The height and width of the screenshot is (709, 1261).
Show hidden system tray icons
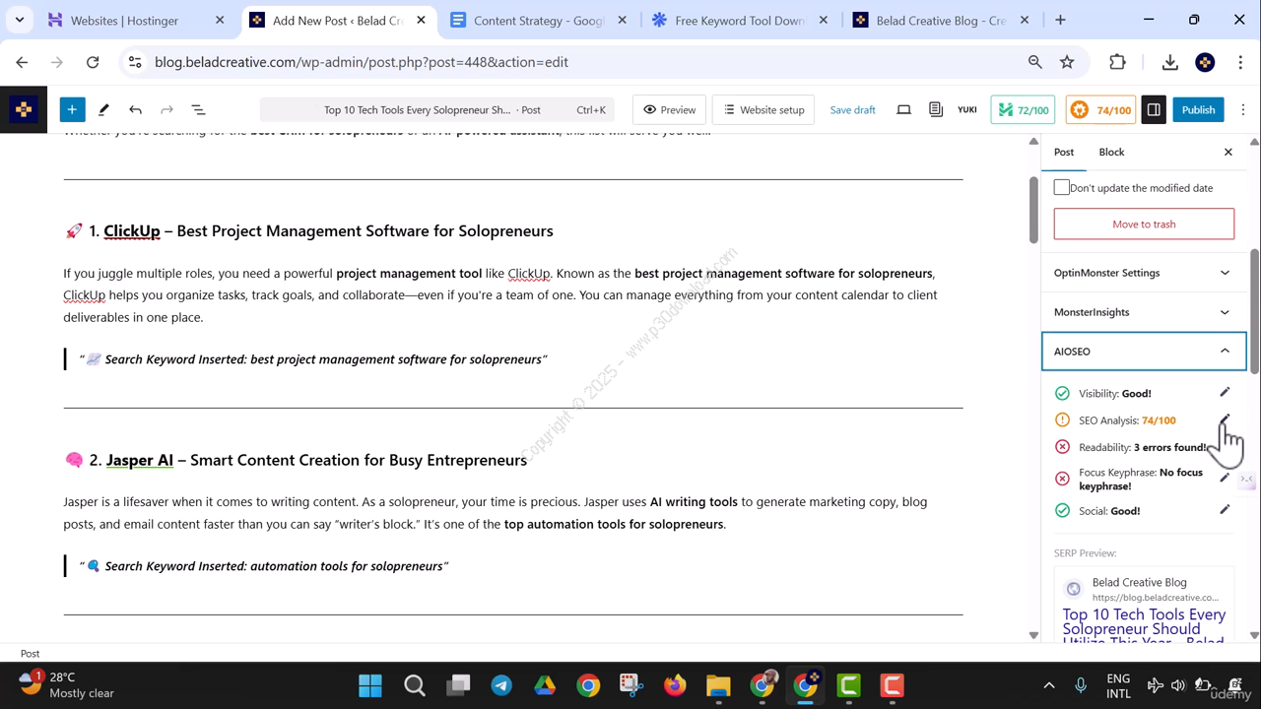tap(1049, 685)
